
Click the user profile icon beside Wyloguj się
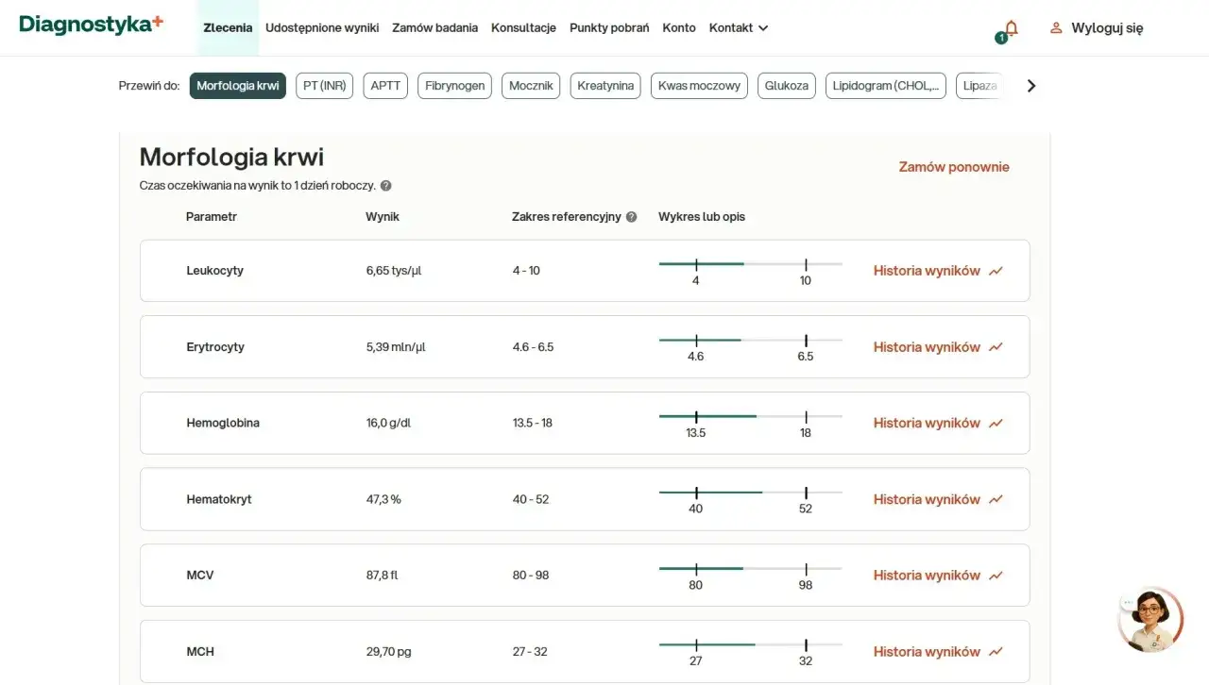(1056, 28)
